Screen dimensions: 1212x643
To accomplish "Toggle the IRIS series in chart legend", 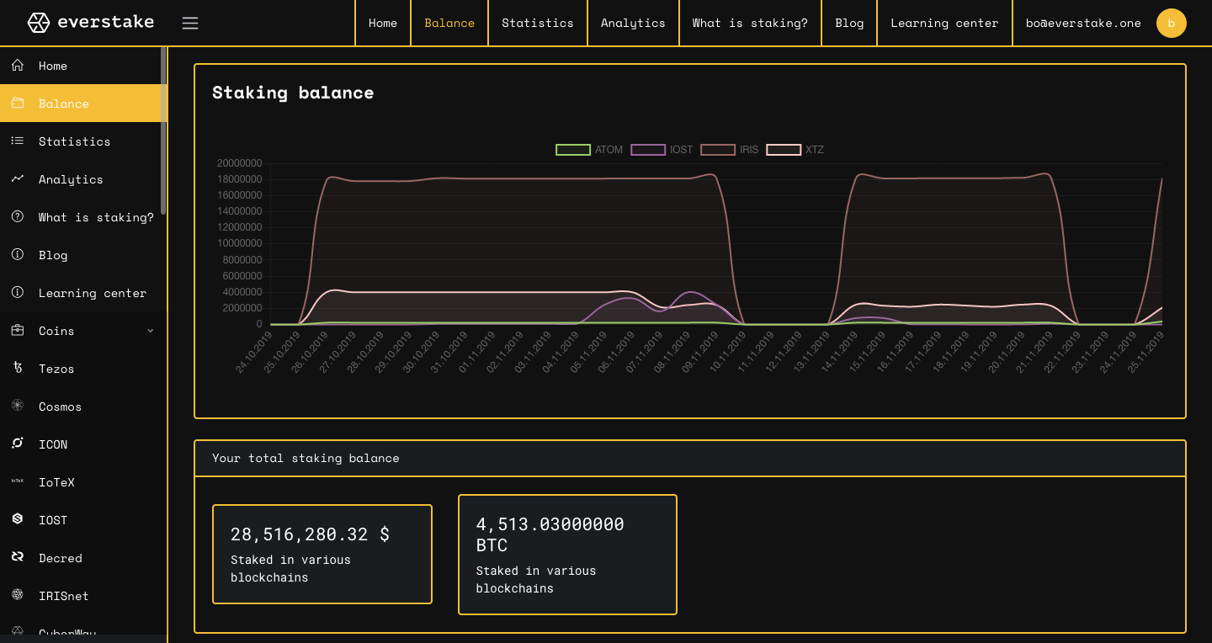I will pos(730,150).
